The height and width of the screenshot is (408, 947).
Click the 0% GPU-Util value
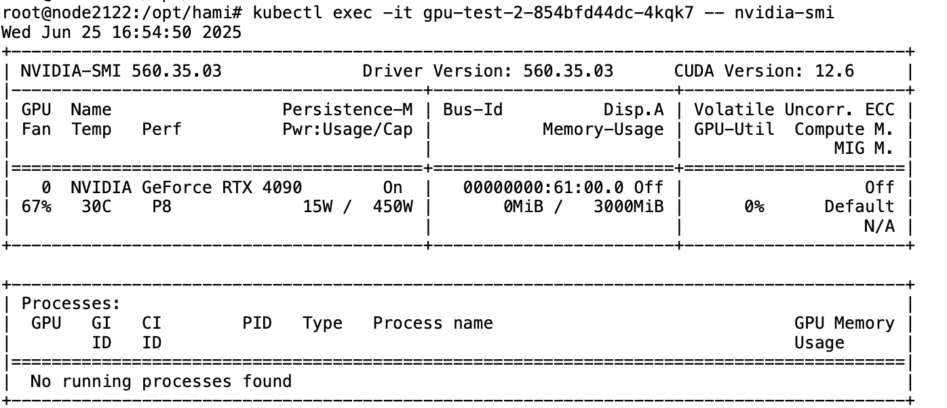[x=754, y=207]
